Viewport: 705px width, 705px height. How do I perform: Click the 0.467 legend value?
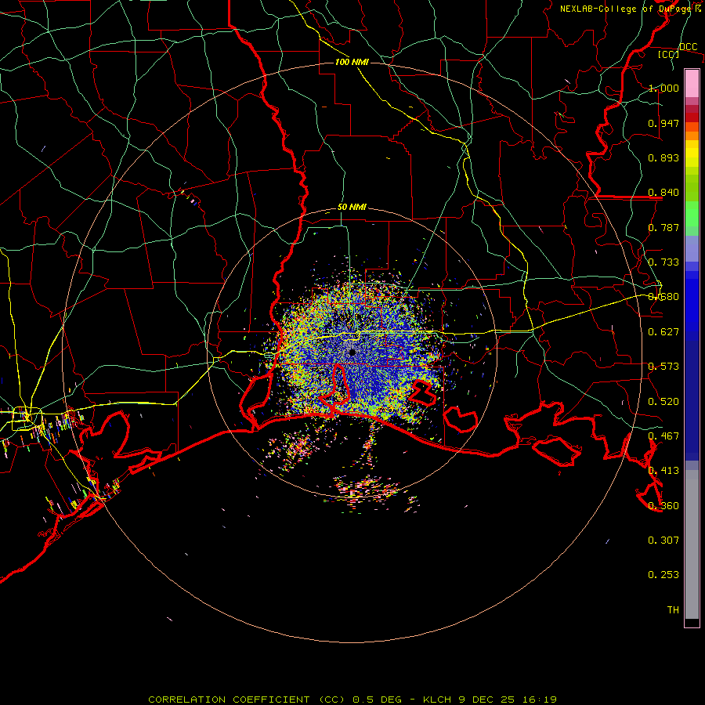point(663,436)
